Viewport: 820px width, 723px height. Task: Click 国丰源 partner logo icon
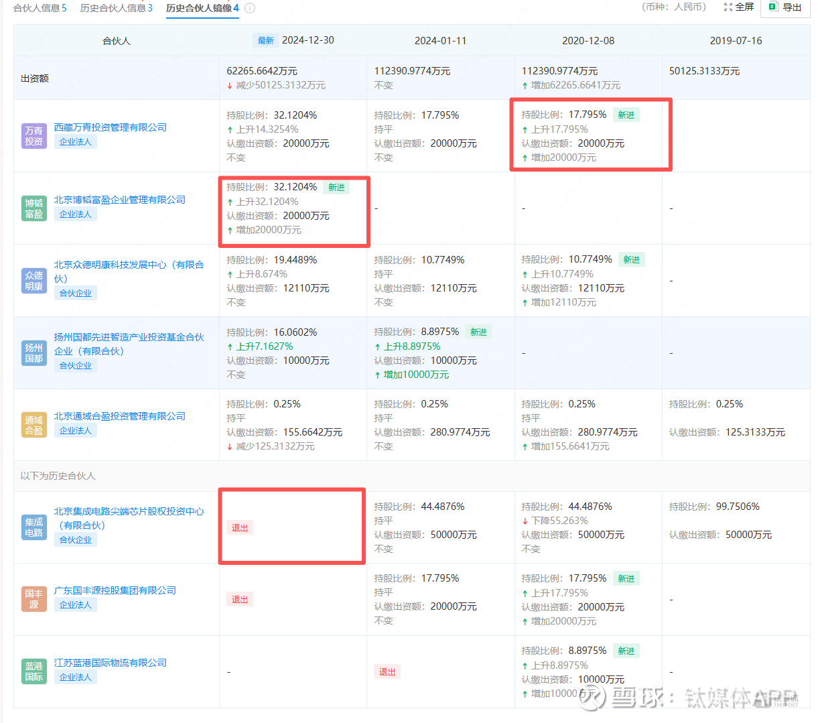pos(34,599)
